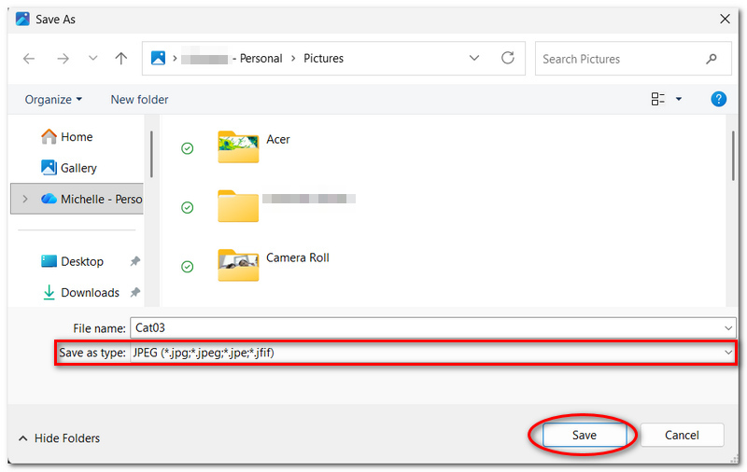Open view options dropdown arrow
The image size is (747, 472).
click(x=679, y=99)
